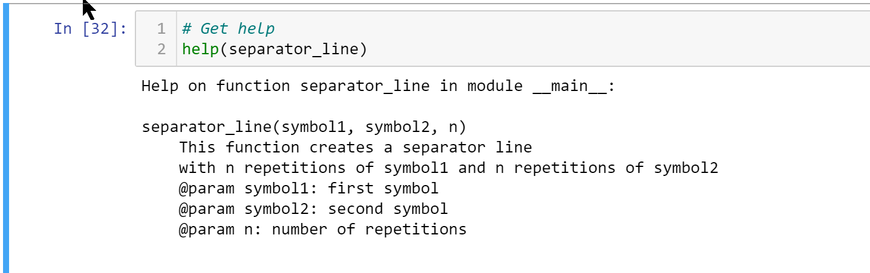Click the '@param symbol1: first symbol' line

tap(308, 189)
